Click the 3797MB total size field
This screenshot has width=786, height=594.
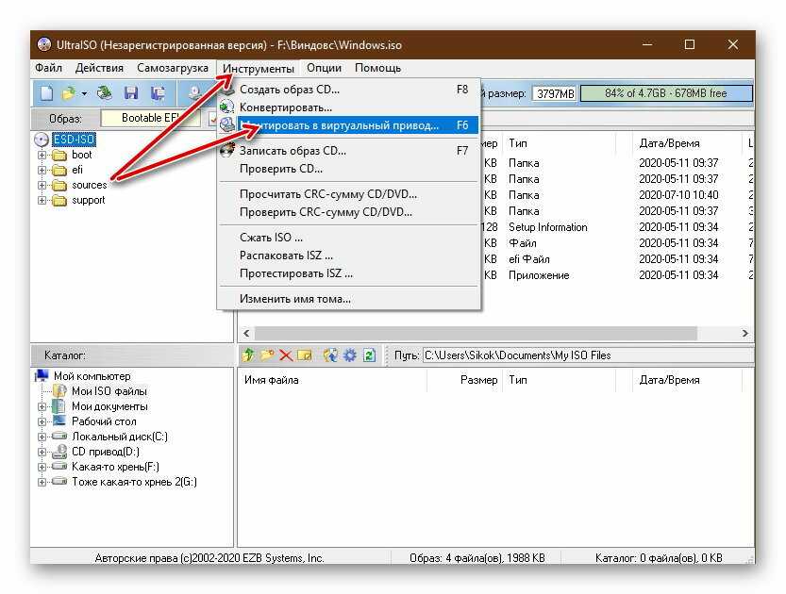tap(555, 93)
